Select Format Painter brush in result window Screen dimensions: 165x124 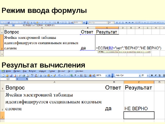[x=54, y=75]
